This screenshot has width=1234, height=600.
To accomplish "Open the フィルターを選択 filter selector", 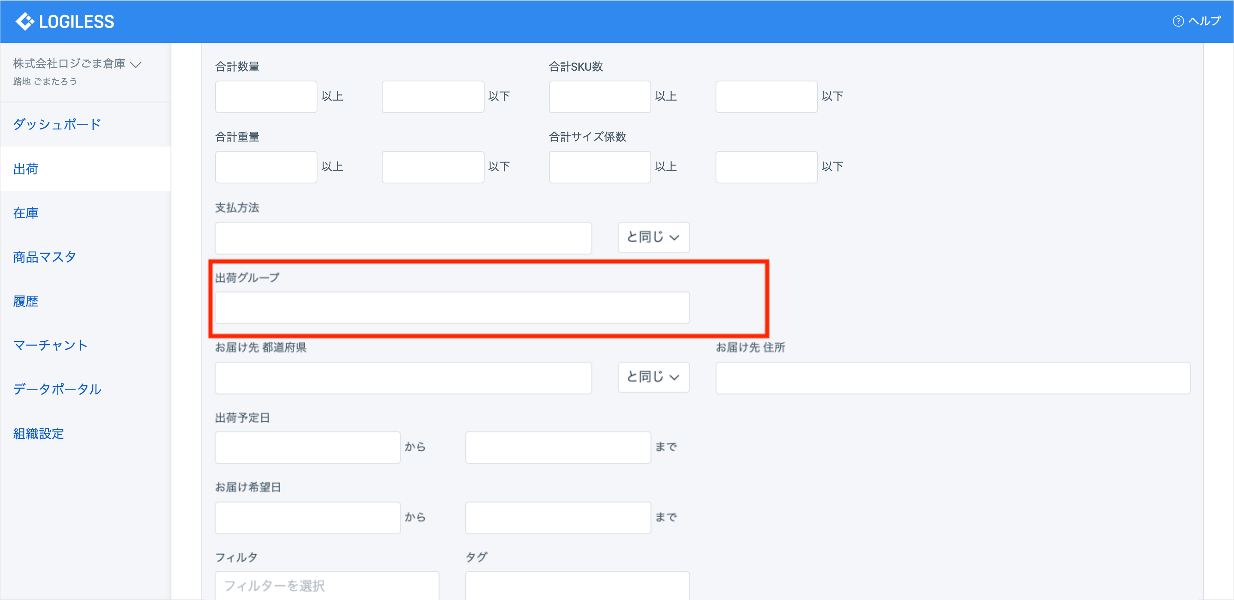I will tap(326, 585).
